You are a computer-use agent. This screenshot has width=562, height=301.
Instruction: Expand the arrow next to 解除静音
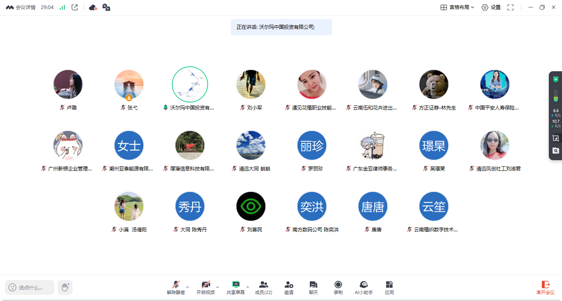pyautogui.click(x=187, y=287)
